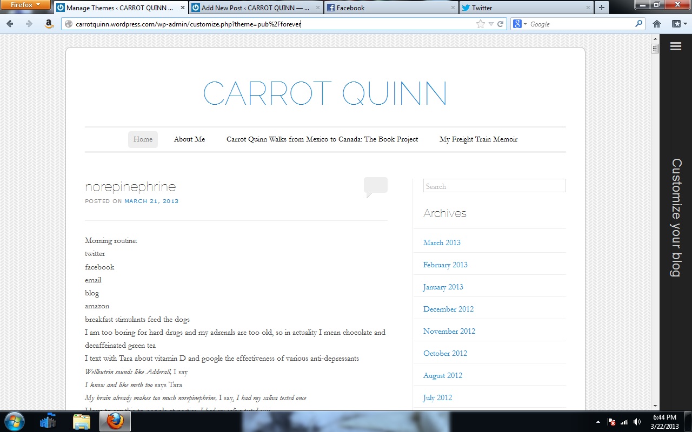Viewport: 692px width, 432px height.
Task: Open the Windows Start menu
Action: coord(15,421)
